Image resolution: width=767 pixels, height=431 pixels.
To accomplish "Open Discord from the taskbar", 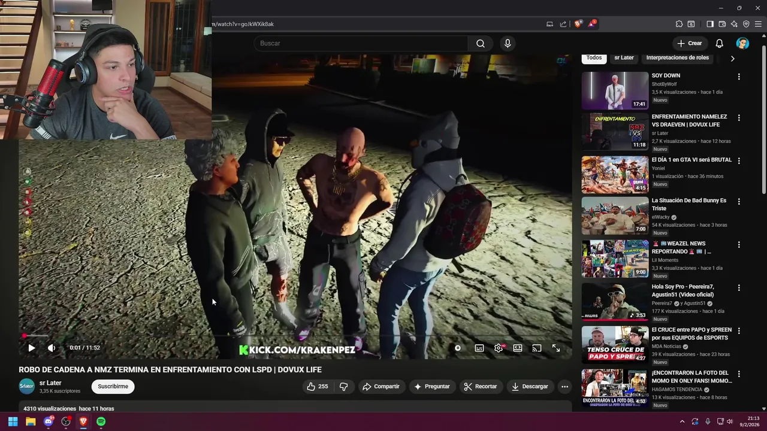I will coord(49,421).
